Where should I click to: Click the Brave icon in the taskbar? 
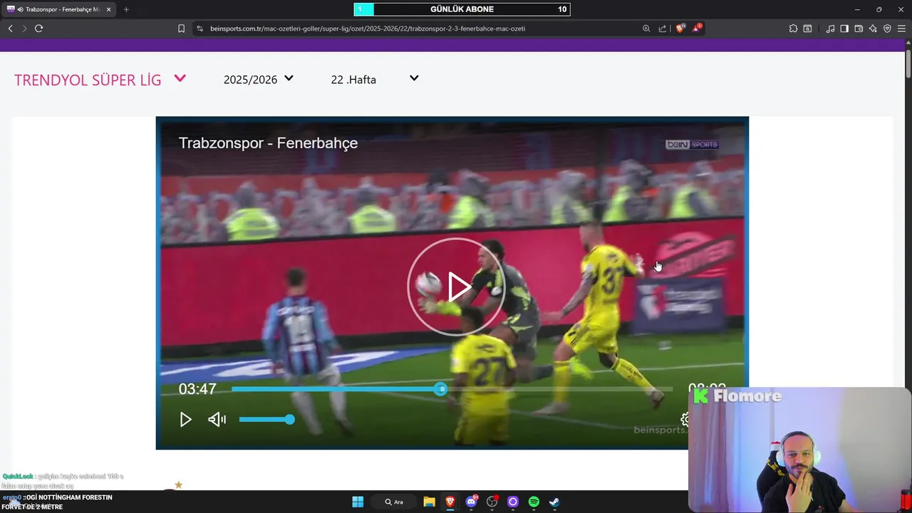450,502
